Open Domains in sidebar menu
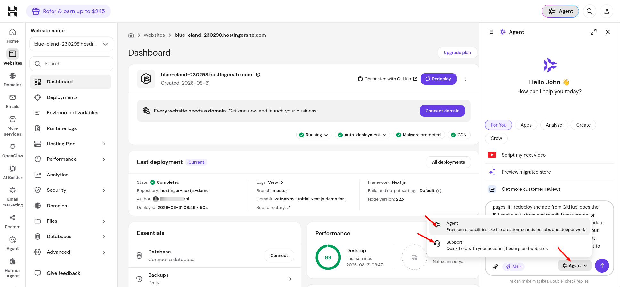Screen dimensions: 620x287 [x=70, y=206]
